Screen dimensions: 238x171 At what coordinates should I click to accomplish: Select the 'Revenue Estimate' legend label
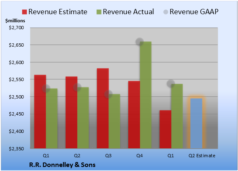[x=58, y=12]
